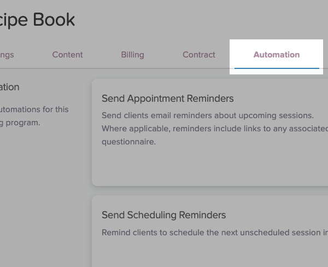Viewport: 328px width, 267px height.
Task: Open the Billing tab
Action: pos(132,55)
